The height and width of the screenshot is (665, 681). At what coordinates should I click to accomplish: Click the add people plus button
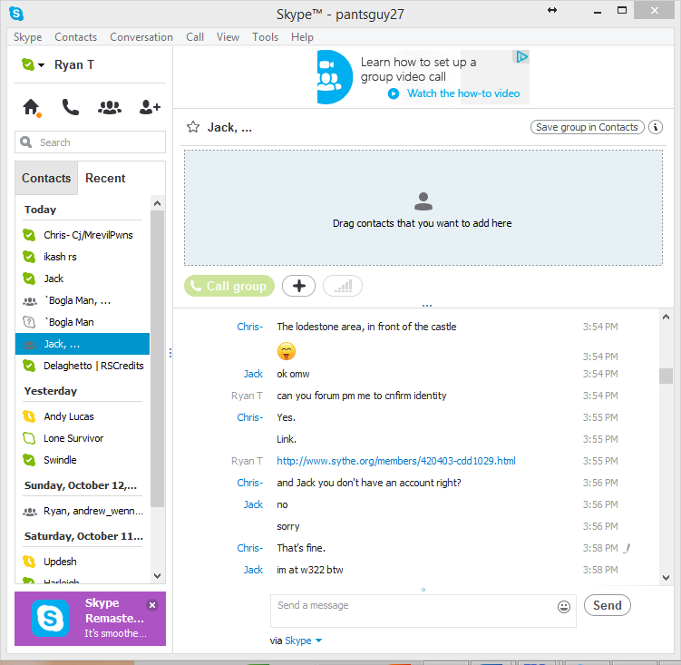[299, 286]
